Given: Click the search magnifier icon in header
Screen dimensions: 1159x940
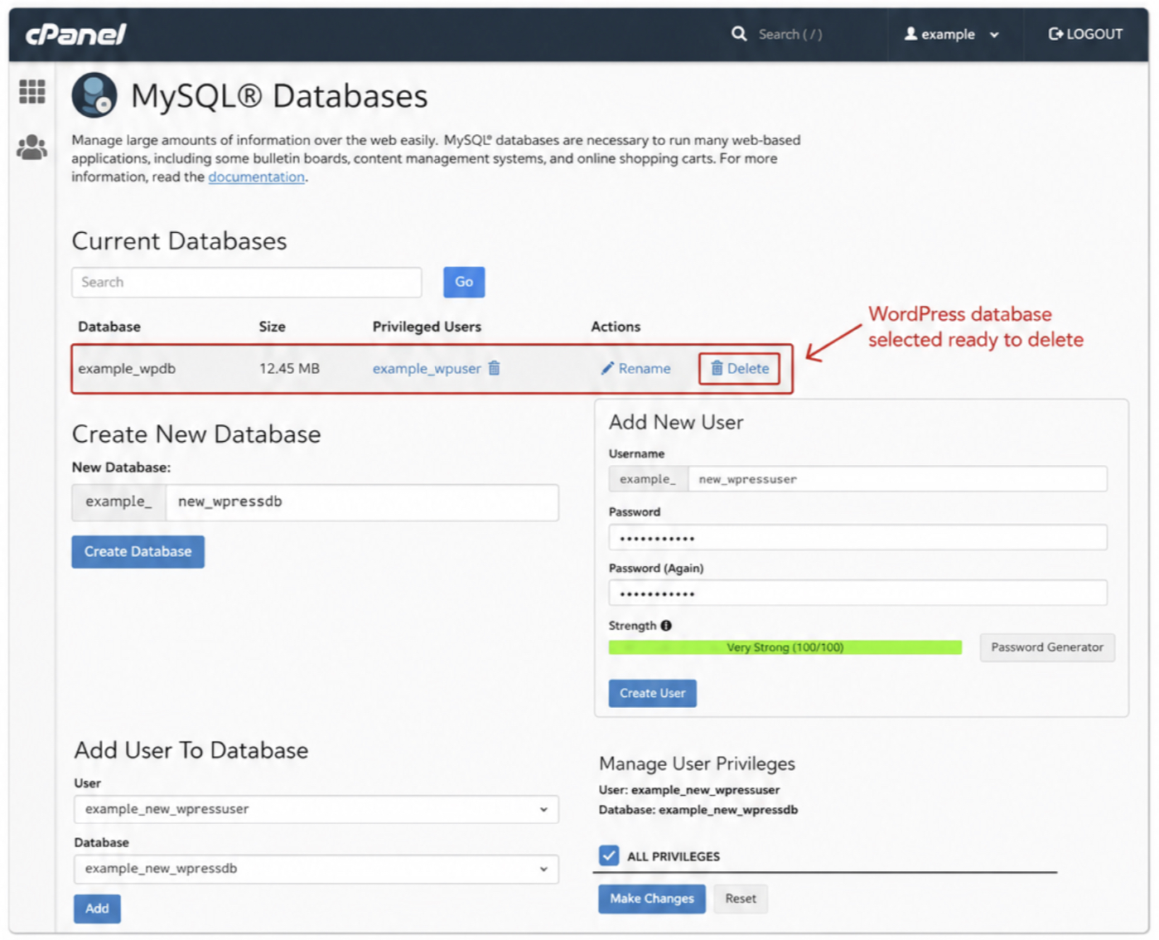Looking at the screenshot, I should (x=739, y=34).
